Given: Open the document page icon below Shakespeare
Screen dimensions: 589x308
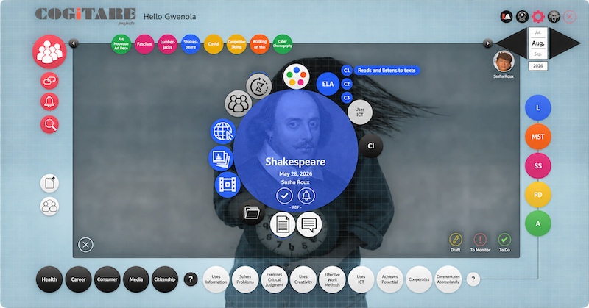Looking at the screenshot, I should (x=283, y=224).
